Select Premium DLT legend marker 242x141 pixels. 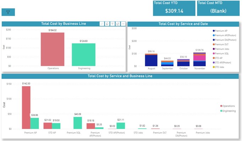(x=214, y=44)
